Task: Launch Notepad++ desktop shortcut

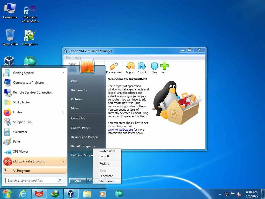Action: (x=30, y=38)
